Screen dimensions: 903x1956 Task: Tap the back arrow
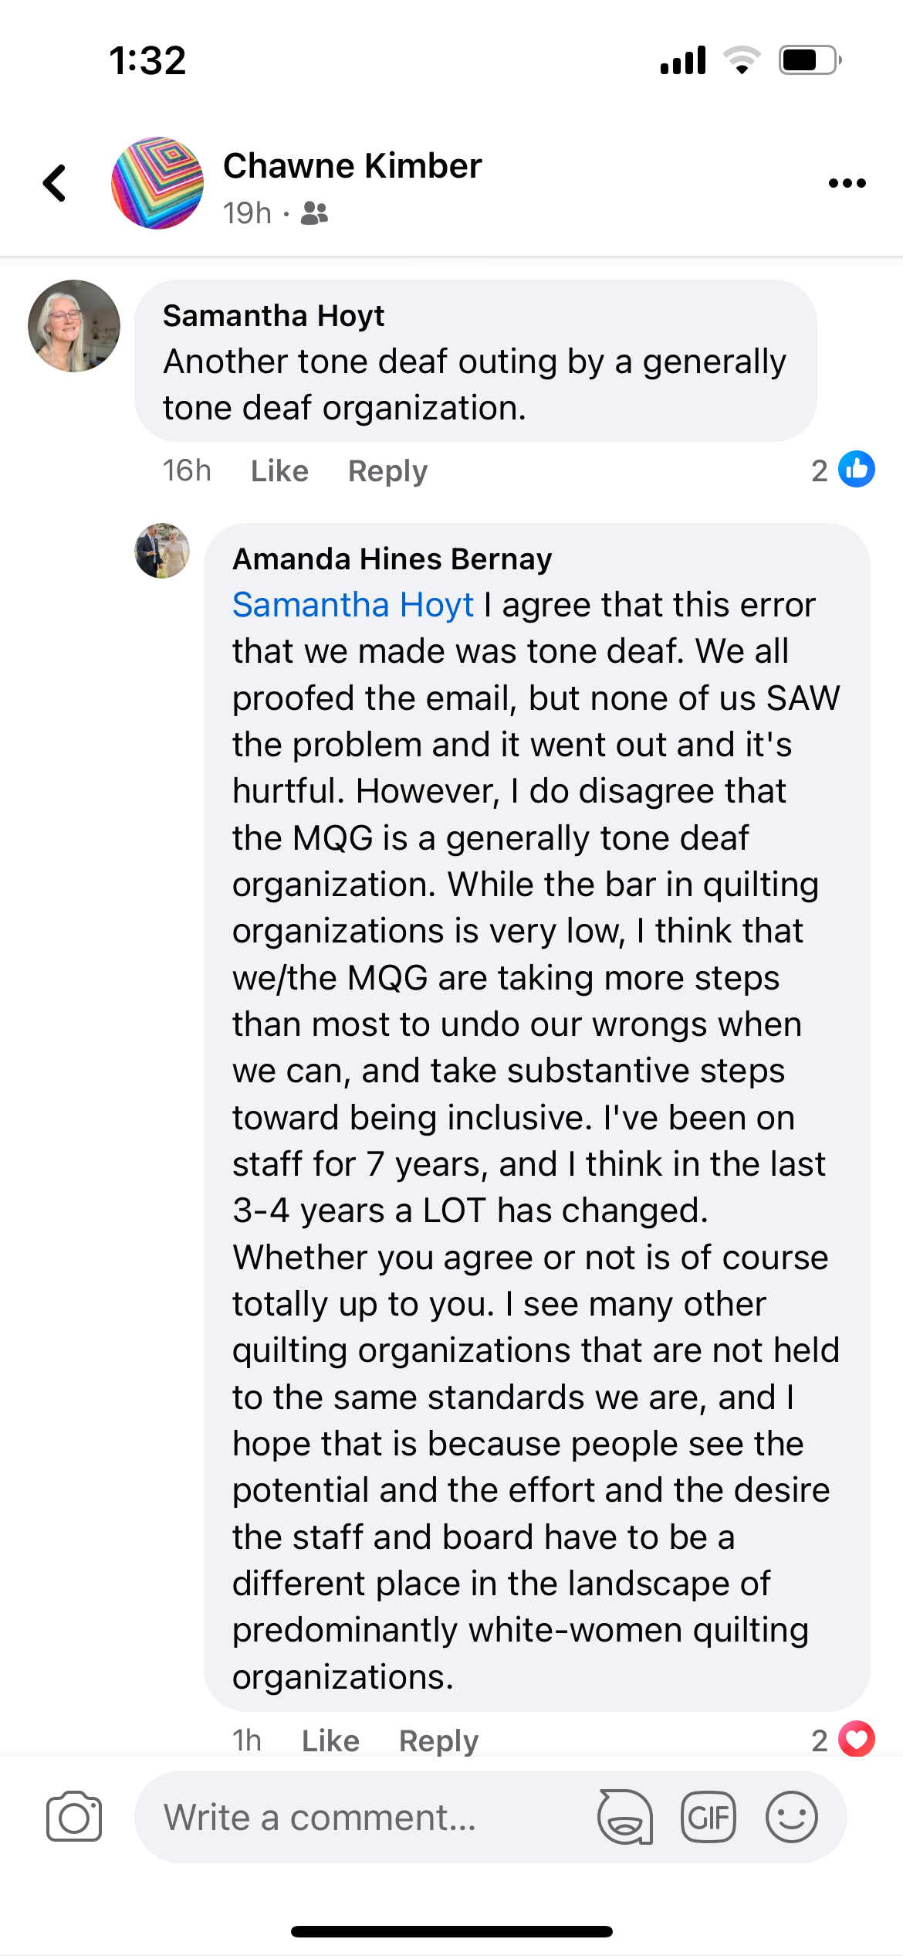coord(55,184)
